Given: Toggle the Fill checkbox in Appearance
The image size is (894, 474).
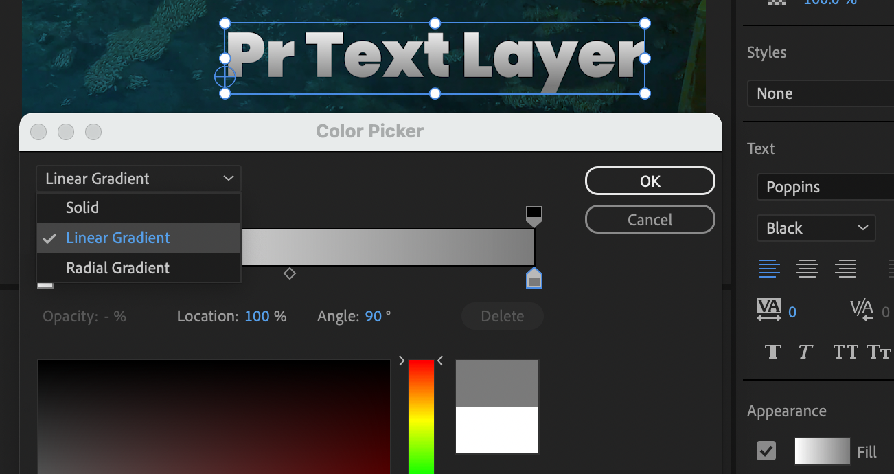Looking at the screenshot, I should coord(766,451).
